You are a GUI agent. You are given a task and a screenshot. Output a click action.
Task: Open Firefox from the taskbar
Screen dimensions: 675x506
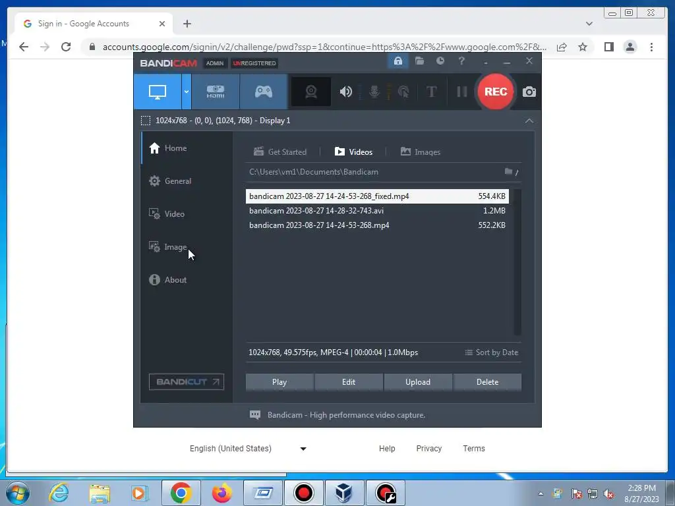222,493
